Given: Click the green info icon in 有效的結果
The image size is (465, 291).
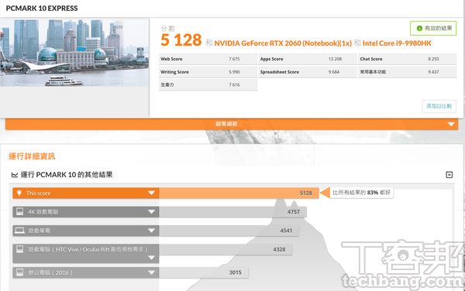Looking at the screenshot, I should (x=419, y=29).
